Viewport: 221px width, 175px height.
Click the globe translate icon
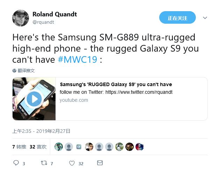pyautogui.click(x=14, y=71)
